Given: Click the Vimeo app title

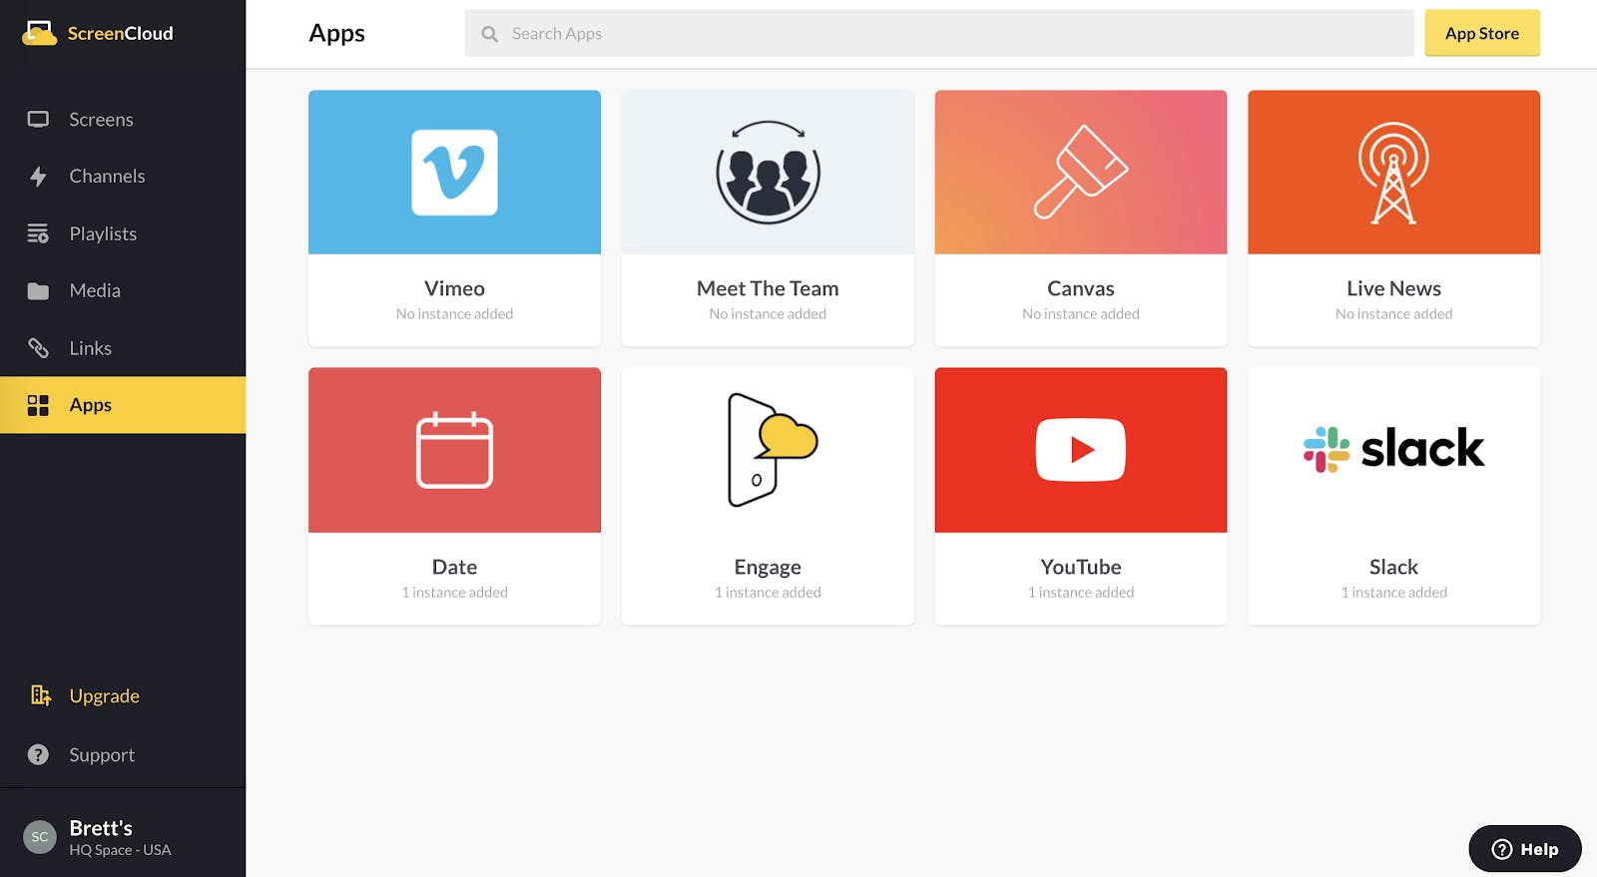Looking at the screenshot, I should pyautogui.click(x=454, y=288).
